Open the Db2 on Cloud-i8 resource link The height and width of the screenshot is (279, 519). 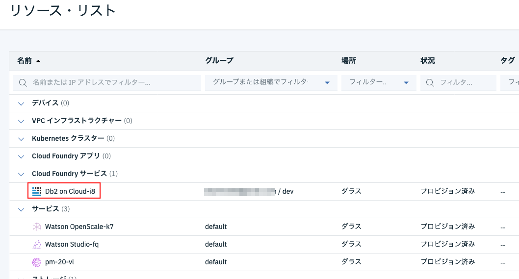(x=70, y=191)
